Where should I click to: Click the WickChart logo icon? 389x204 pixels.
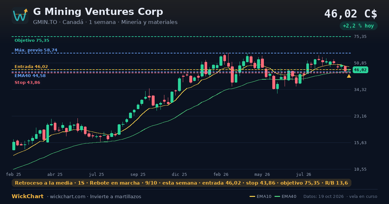point(20,16)
